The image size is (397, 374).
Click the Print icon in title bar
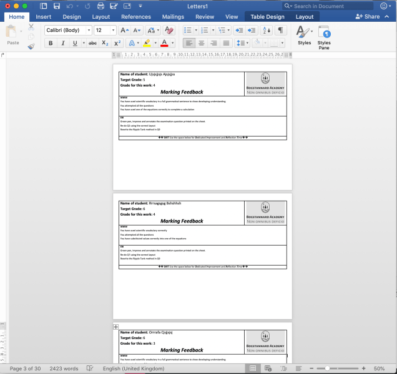click(x=100, y=6)
